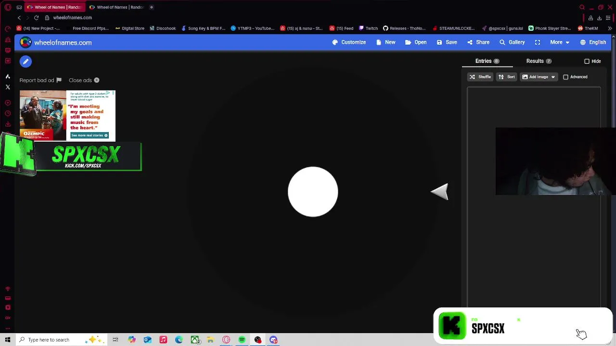Viewport: 616px width, 346px height.
Task: Enable the Advanced checkbox
Action: pyautogui.click(x=565, y=77)
